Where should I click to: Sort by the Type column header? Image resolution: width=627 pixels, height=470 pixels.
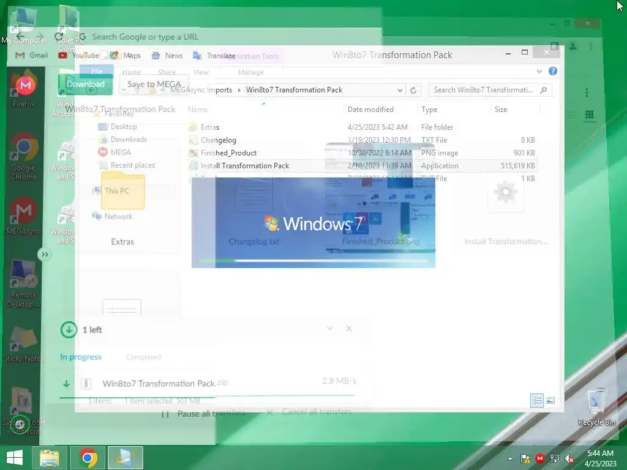click(x=429, y=110)
